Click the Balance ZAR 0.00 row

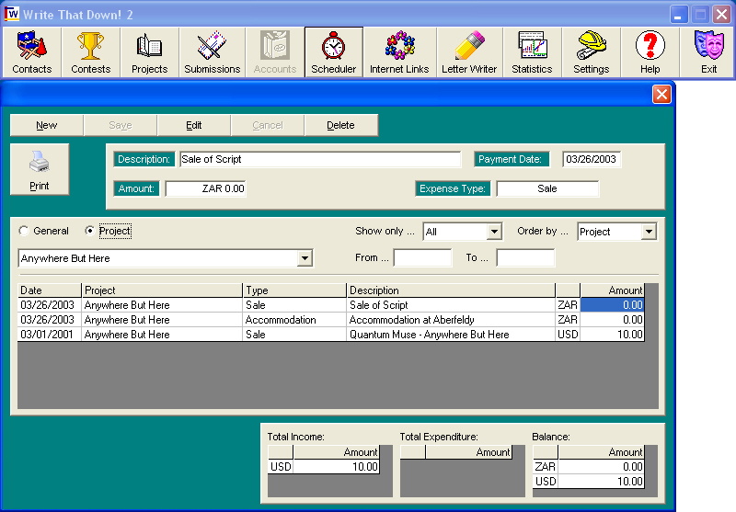point(589,467)
